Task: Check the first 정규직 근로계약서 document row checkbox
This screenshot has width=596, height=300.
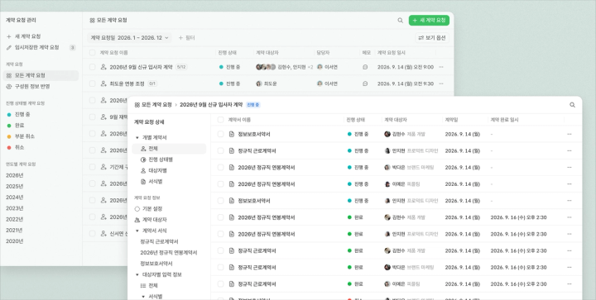Action: point(220,151)
